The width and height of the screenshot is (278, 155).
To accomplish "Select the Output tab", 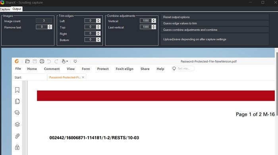I will click(x=17, y=9).
